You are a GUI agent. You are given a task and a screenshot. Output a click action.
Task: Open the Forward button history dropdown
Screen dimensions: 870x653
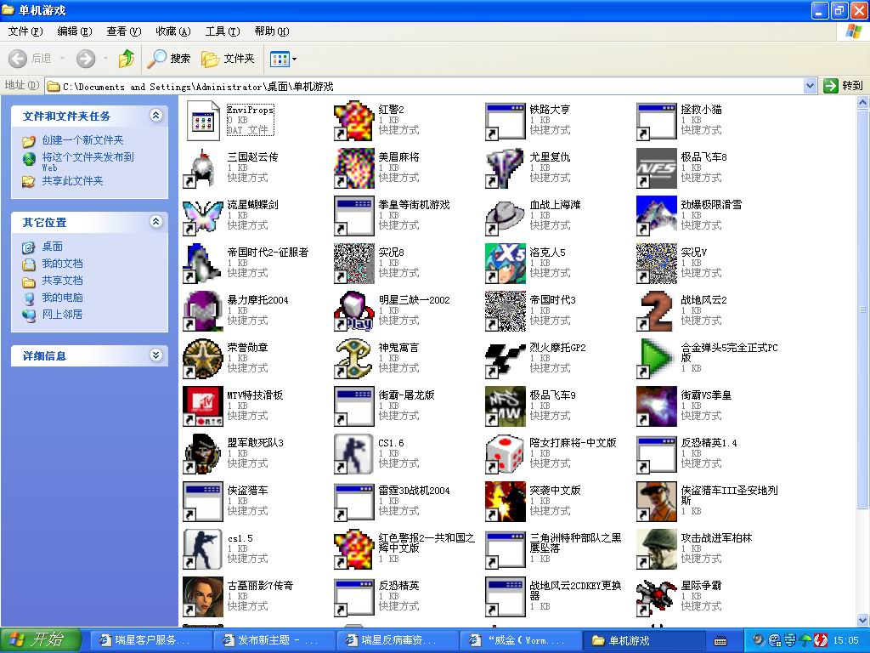(105, 59)
